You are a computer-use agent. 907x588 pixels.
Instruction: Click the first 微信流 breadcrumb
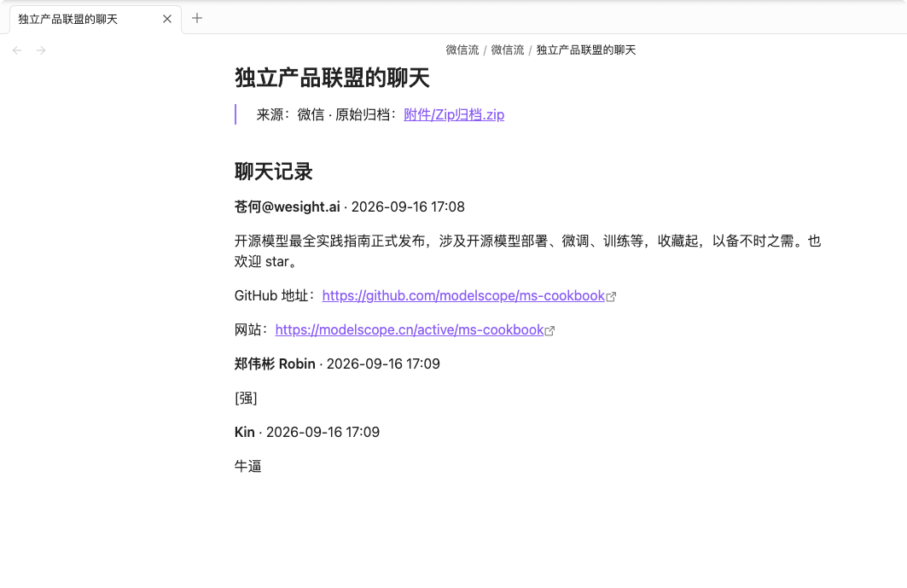coord(462,50)
